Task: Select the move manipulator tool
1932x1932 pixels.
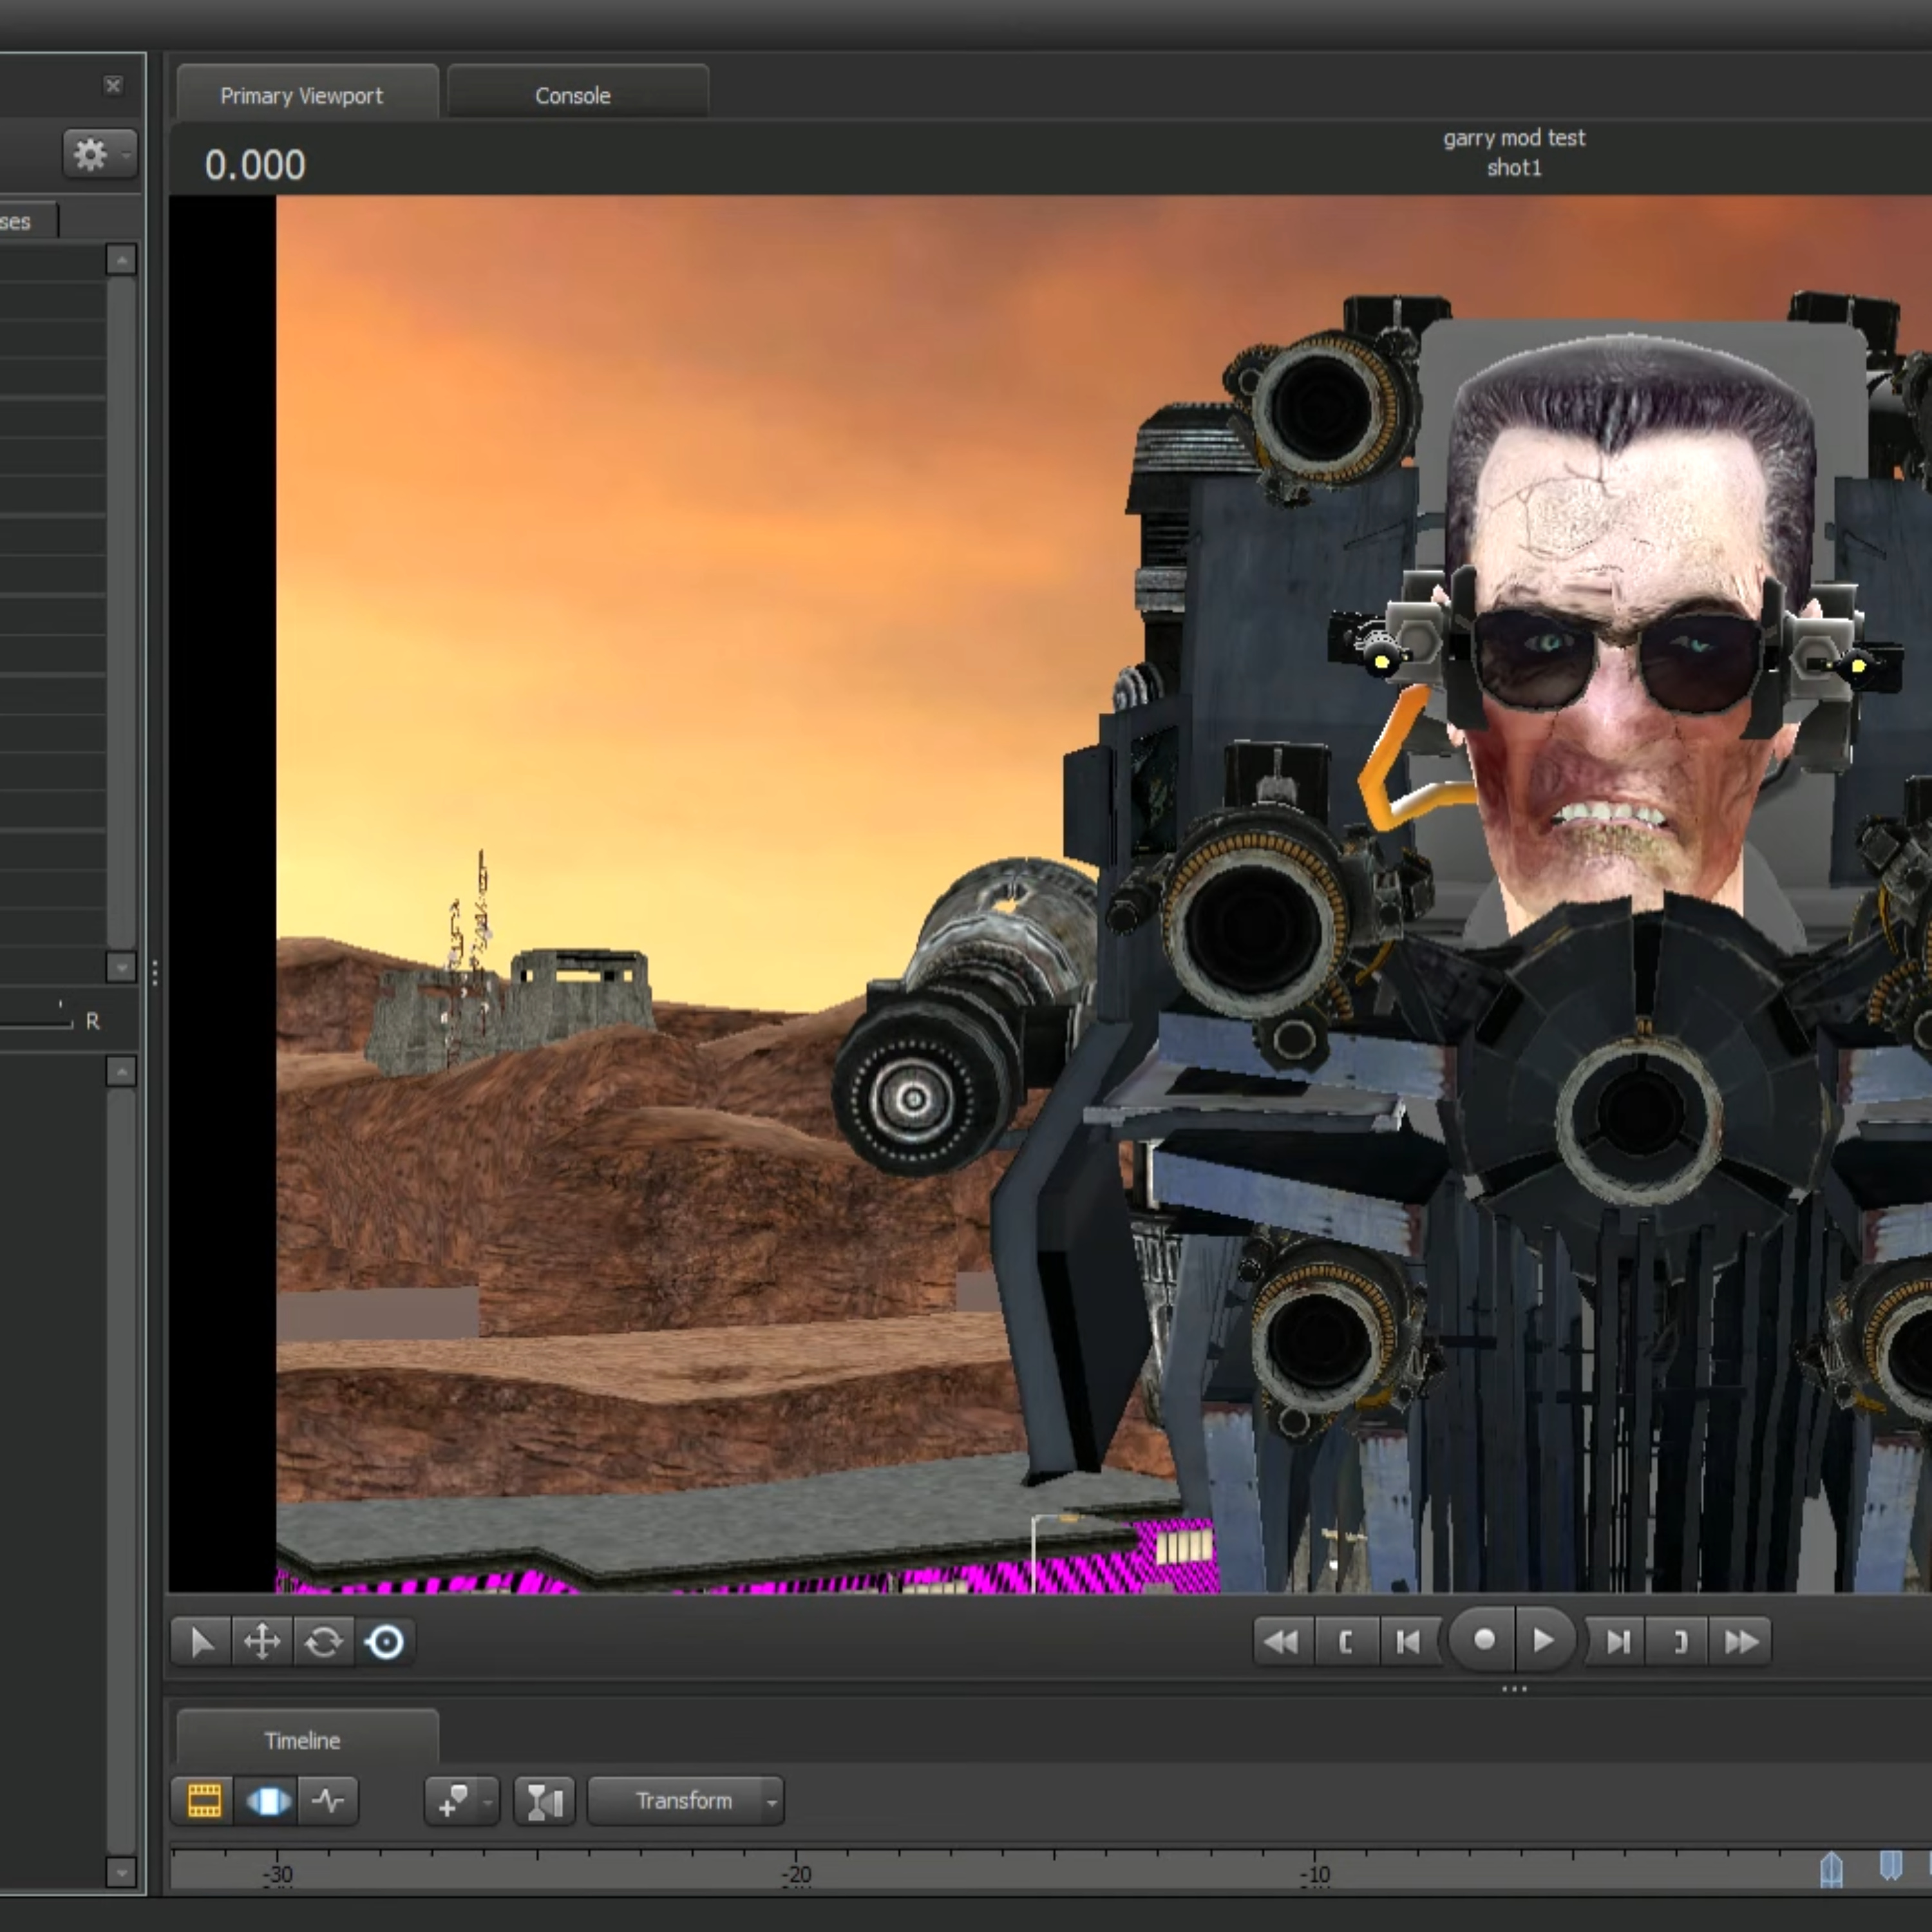Action: coord(262,1641)
